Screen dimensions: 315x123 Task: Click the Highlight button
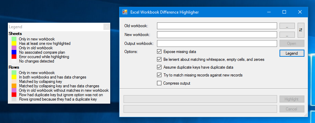click(x=292, y=99)
